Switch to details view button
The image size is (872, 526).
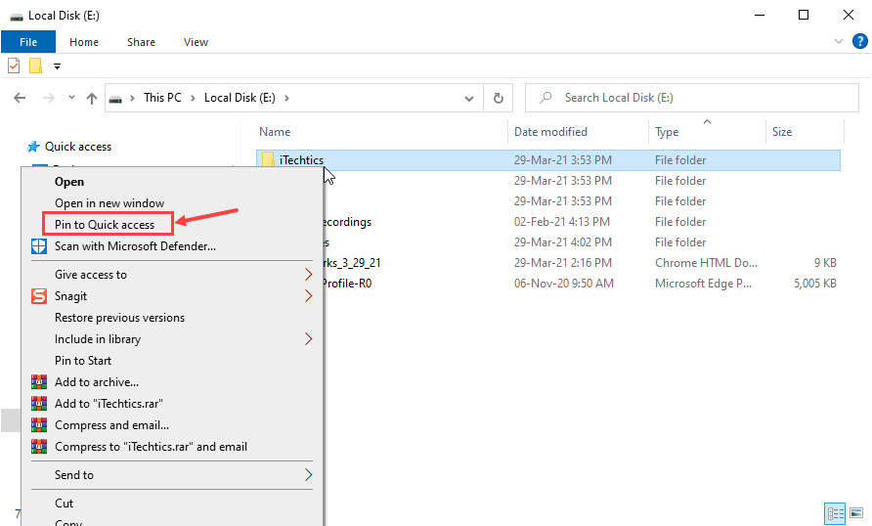pos(836,513)
